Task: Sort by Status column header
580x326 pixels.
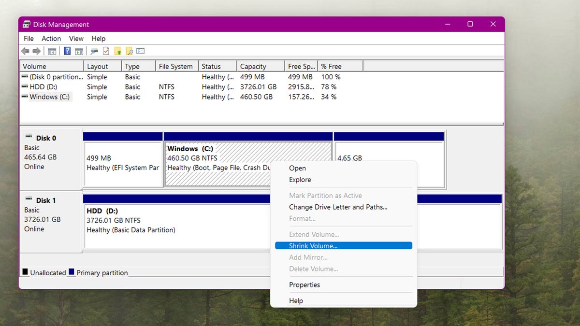Action: point(217,67)
